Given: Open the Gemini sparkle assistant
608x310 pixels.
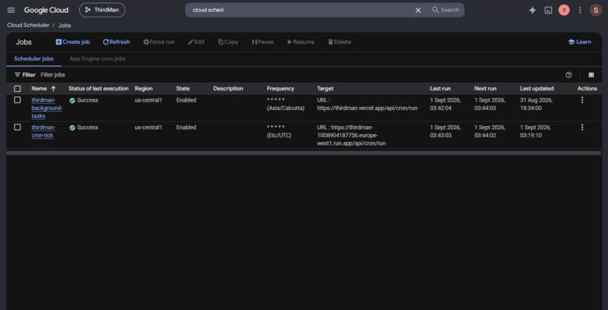Looking at the screenshot, I should point(533,10).
